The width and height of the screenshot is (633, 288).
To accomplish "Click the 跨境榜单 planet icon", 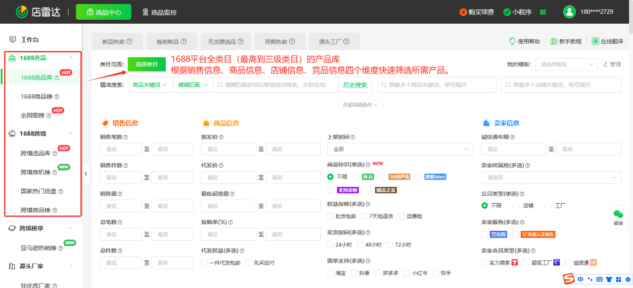I will 13,228.
